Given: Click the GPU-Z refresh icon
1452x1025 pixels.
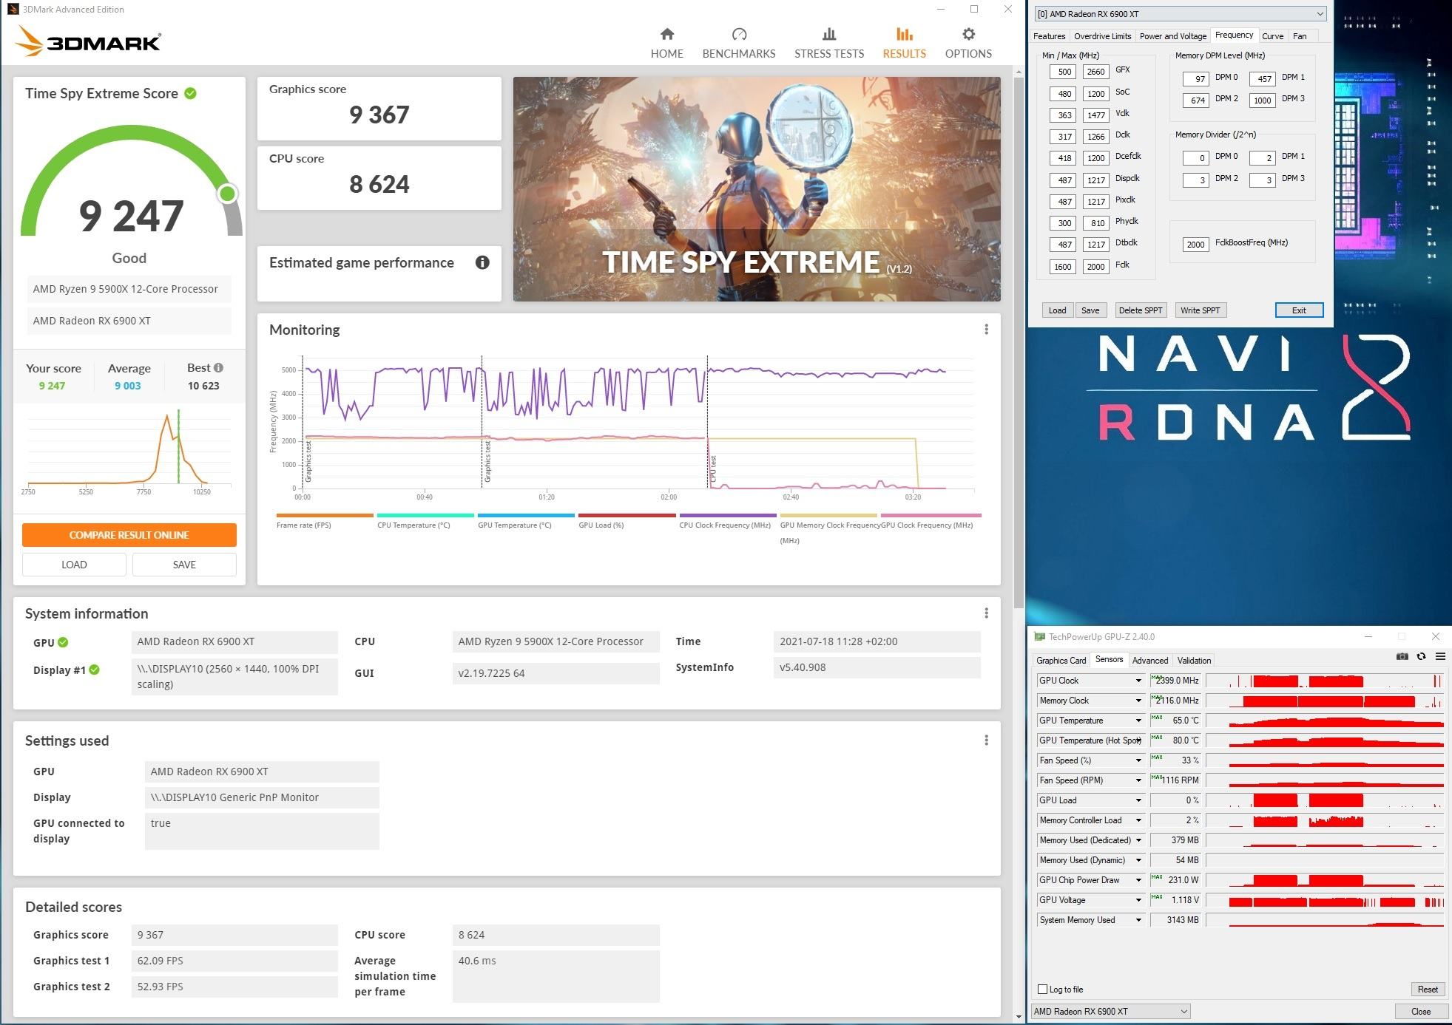Looking at the screenshot, I should coord(1421,656).
